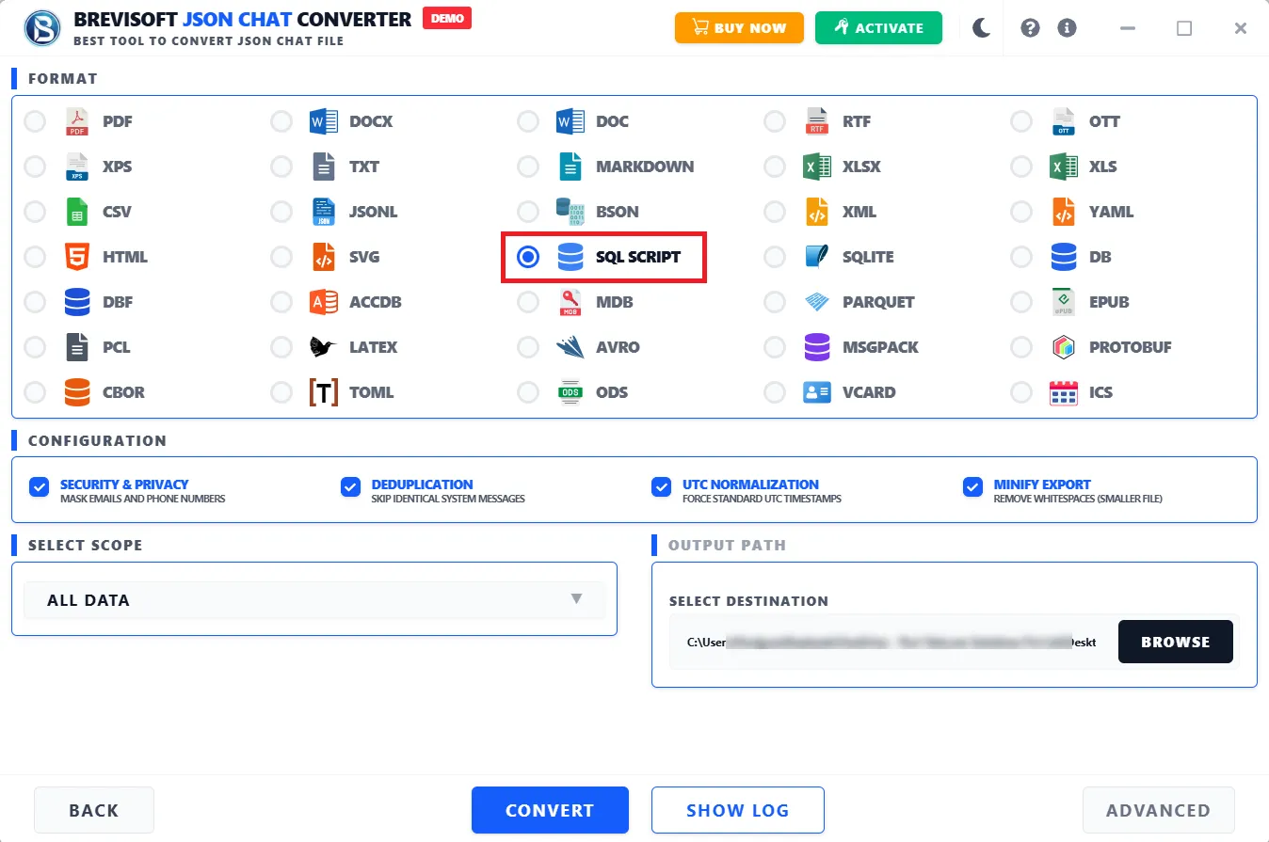The height and width of the screenshot is (842, 1269).
Task: Click the LATEX bird icon
Action: [x=324, y=347]
